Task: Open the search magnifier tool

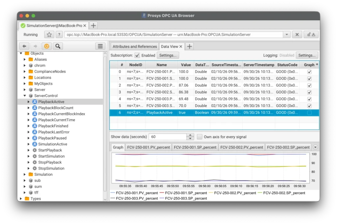Action: pyautogui.click(x=58, y=46)
